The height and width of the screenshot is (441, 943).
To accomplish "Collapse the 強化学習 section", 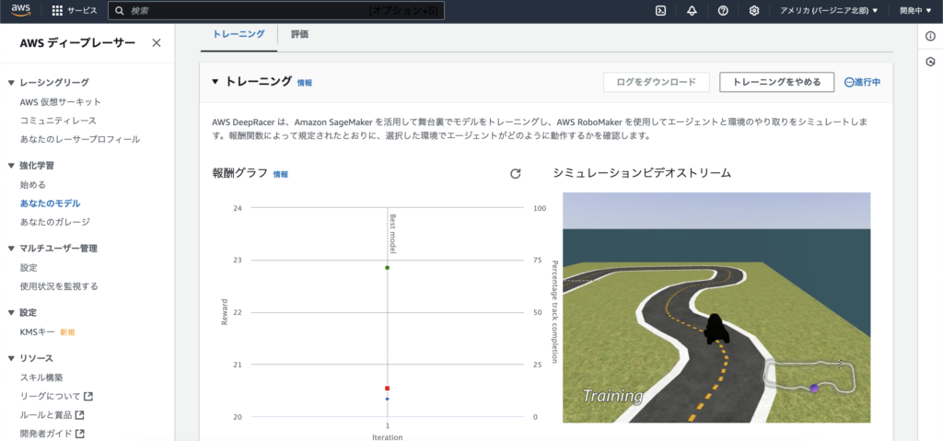I will point(11,166).
